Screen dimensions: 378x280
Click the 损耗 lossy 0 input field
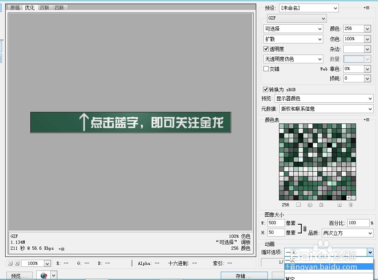354,78
